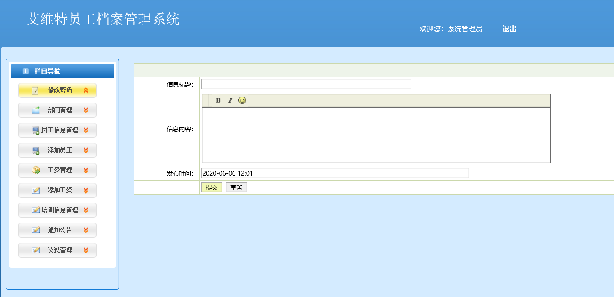The width and height of the screenshot is (614, 297).
Task: Click the 艾维特员工档案管理系统 title
Action: click(x=103, y=19)
